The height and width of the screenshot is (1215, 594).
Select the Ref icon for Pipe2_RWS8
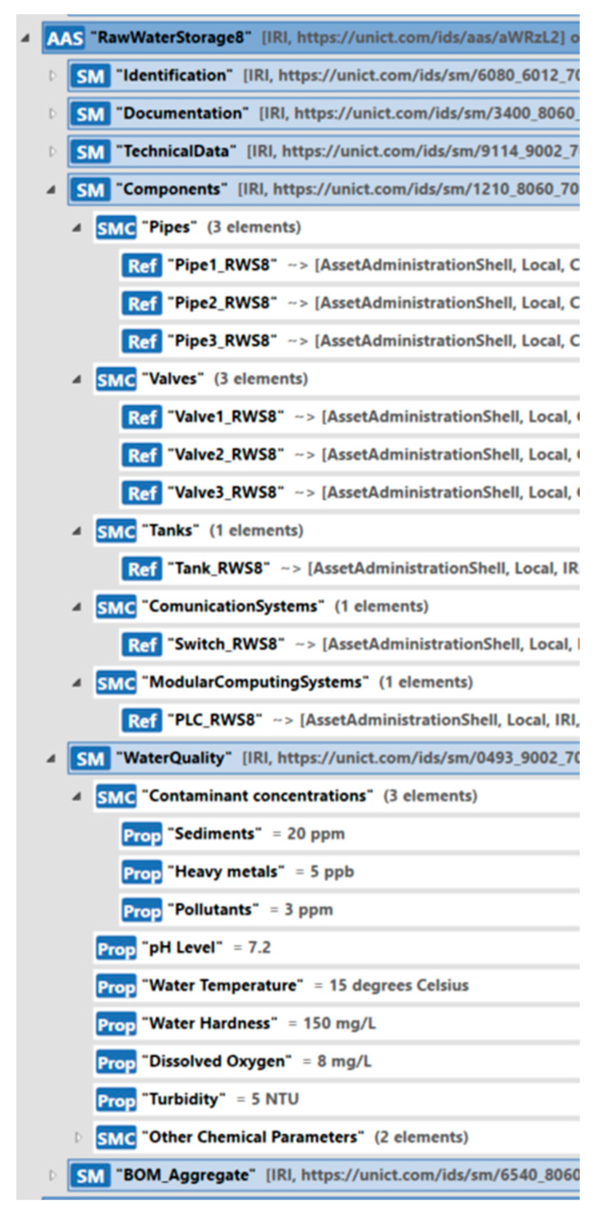point(142,304)
